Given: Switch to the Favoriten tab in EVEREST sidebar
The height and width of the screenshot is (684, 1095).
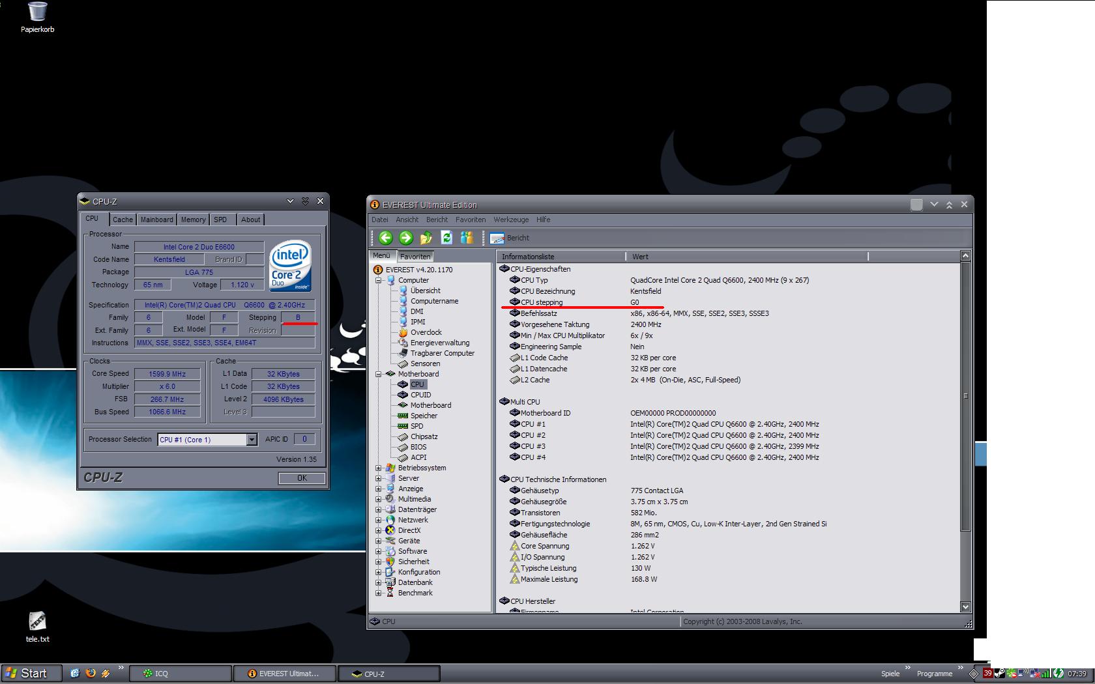Looking at the screenshot, I should 415,257.
